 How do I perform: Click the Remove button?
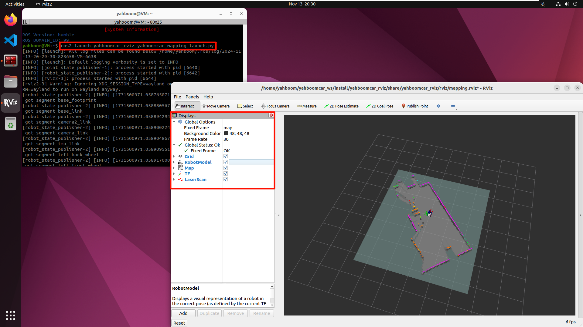236,313
